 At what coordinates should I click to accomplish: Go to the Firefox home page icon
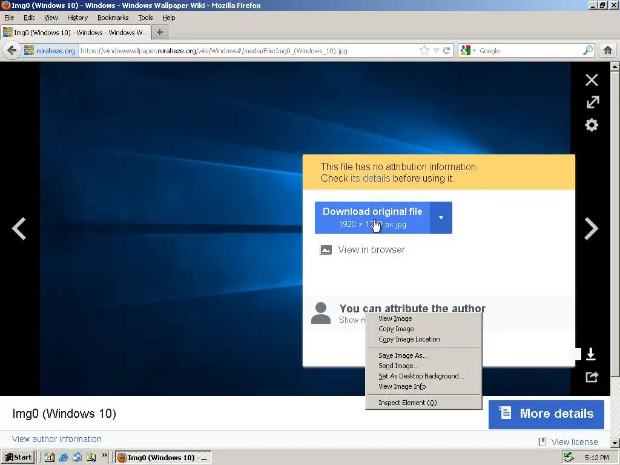[x=608, y=51]
